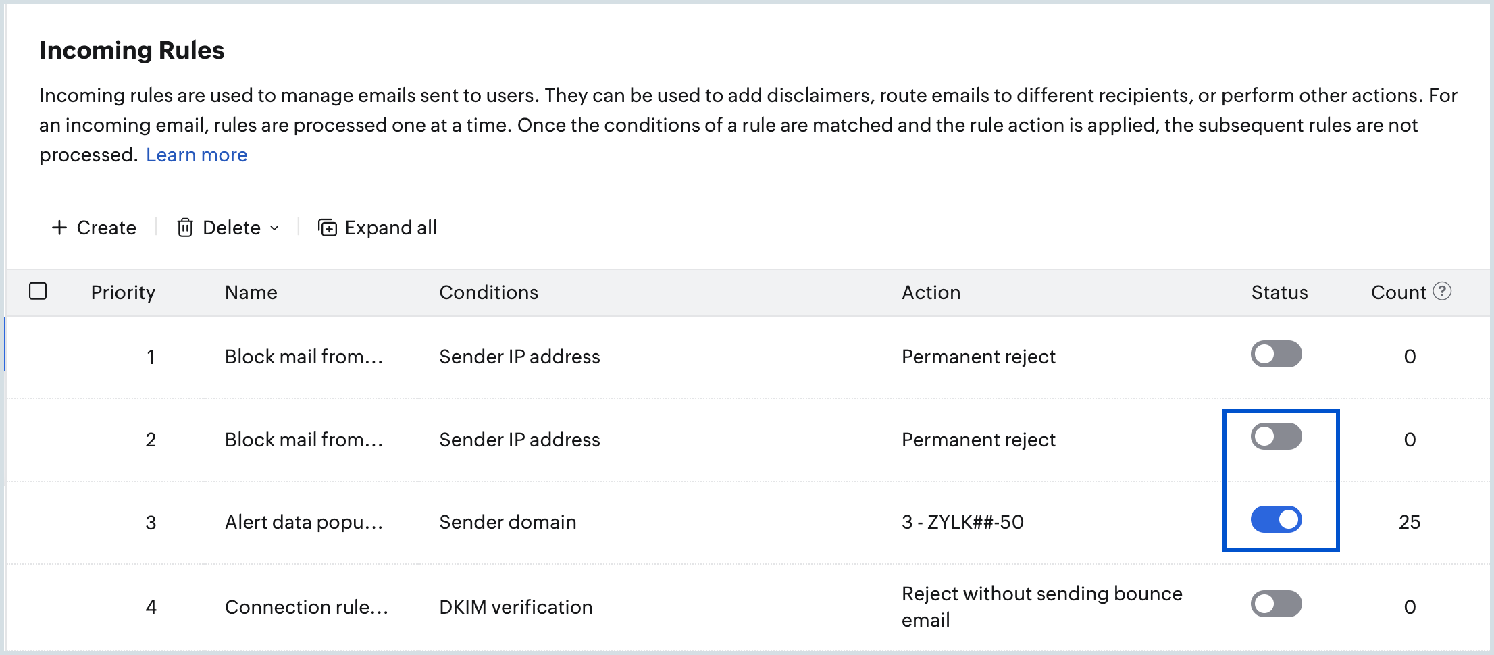Click the Create button label
The height and width of the screenshot is (655, 1494).
[x=107, y=228]
